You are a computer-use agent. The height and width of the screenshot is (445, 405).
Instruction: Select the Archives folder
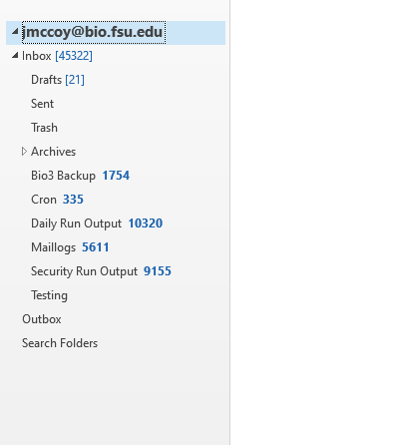point(54,152)
